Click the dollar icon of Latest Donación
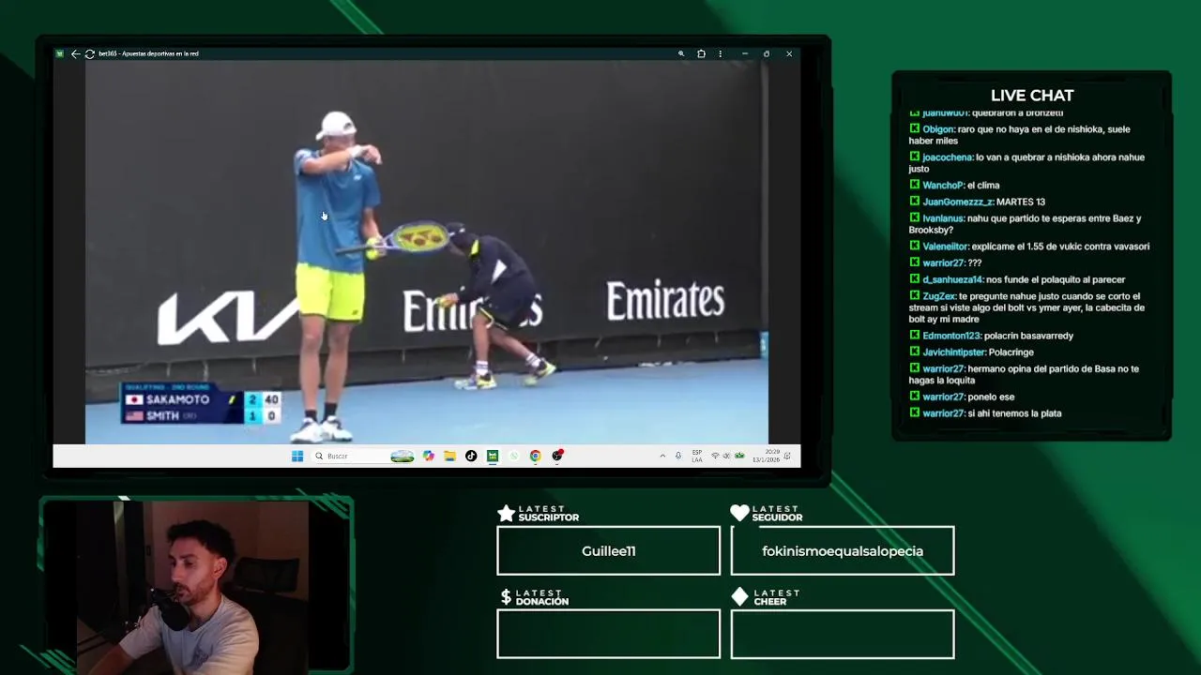This screenshot has width=1201, height=675. 506,597
